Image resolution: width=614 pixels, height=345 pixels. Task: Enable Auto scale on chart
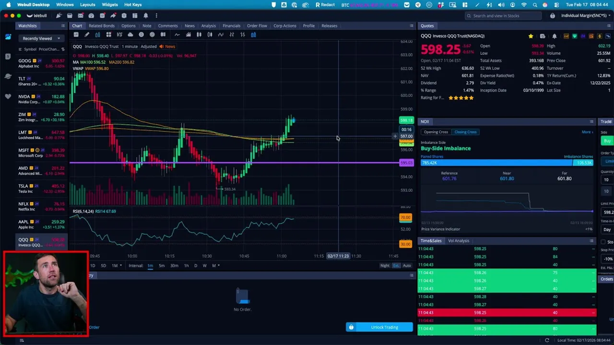[407, 265]
